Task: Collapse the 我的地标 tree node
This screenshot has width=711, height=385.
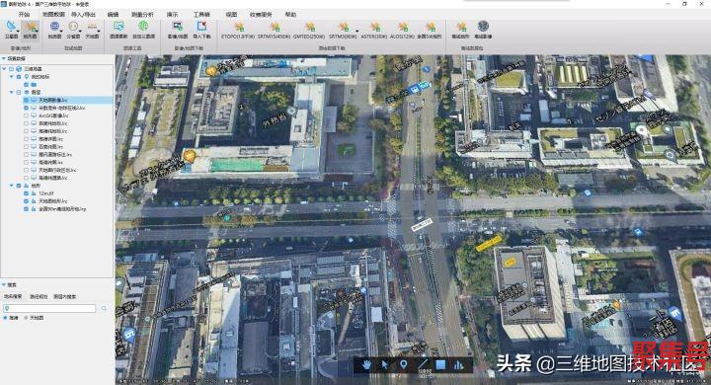Action: tap(11, 77)
